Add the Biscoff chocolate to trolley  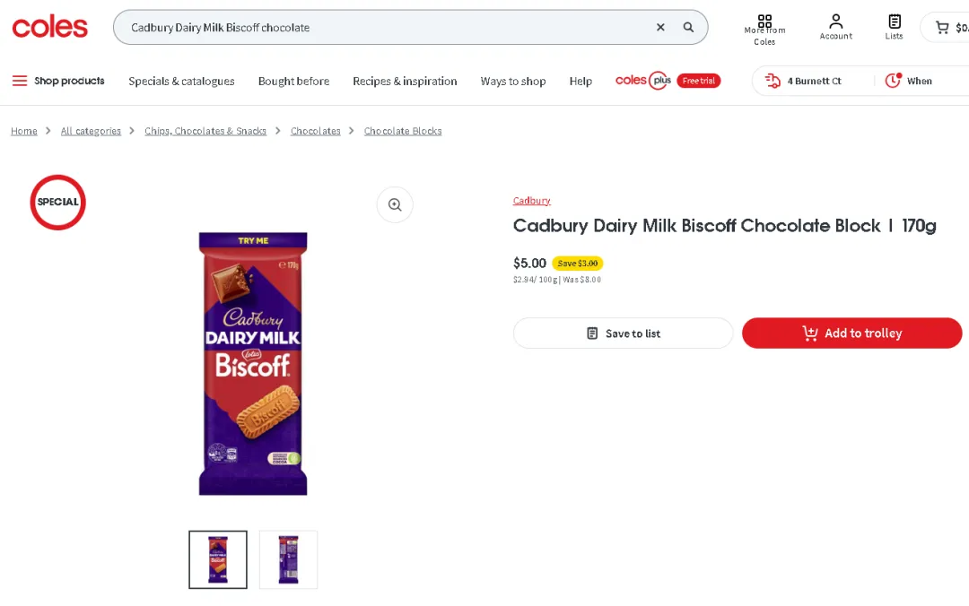851,333
